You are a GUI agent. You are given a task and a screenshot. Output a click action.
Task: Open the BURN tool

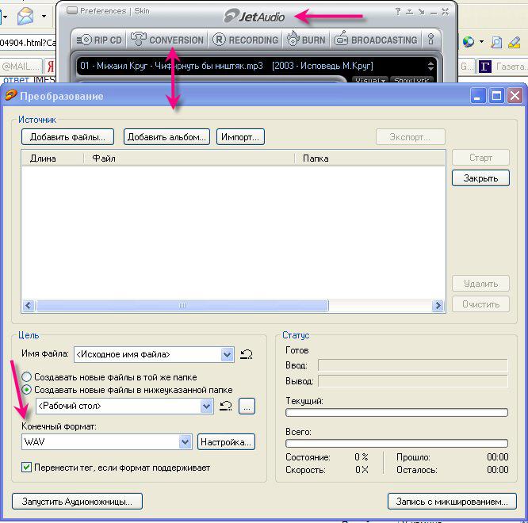(x=305, y=40)
